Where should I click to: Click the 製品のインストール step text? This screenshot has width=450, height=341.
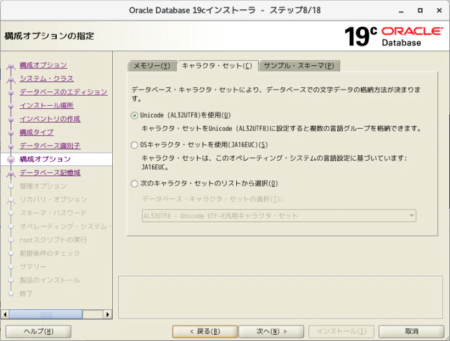50,281
